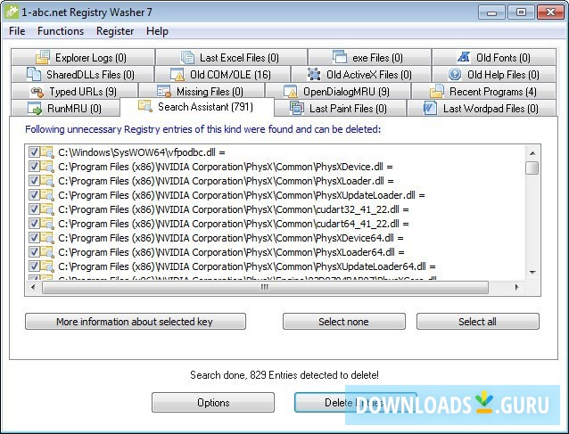The image size is (569, 434).
Task: Uncheck the PhysXUpdateLoader64.dll entry checkbox
Action: pyautogui.click(x=34, y=266)
